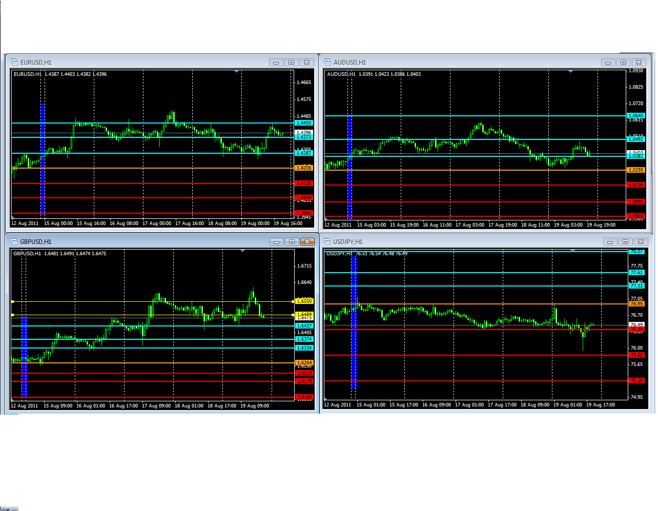Click the AUDUSD,H1 chart window icon

pos(327,62)
